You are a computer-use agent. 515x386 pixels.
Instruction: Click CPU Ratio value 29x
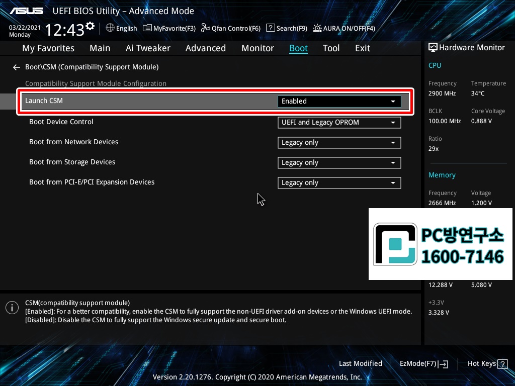tap(433, 149)
